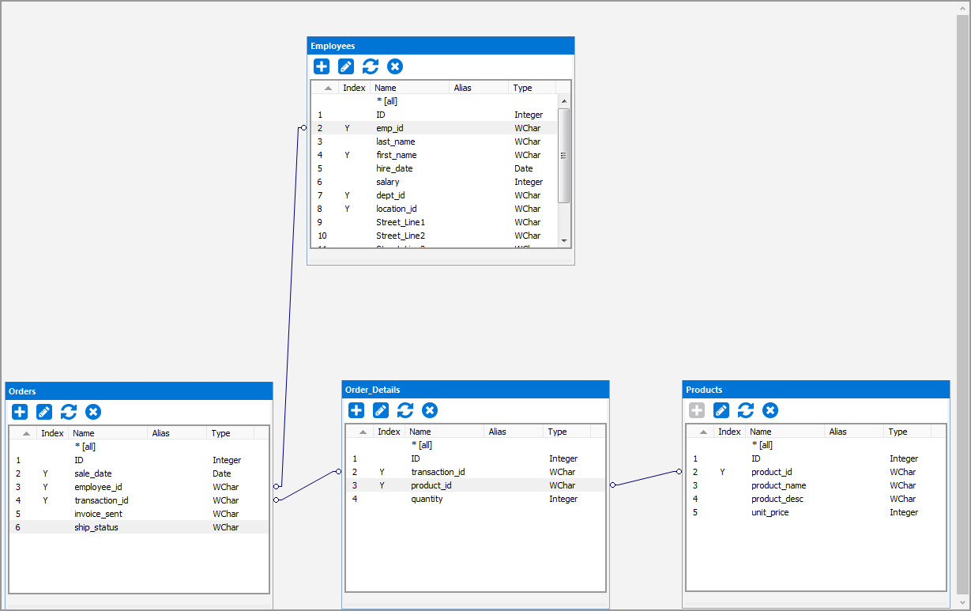
Task: Refresh the Order_Details table columns
Action: (405, 410)
